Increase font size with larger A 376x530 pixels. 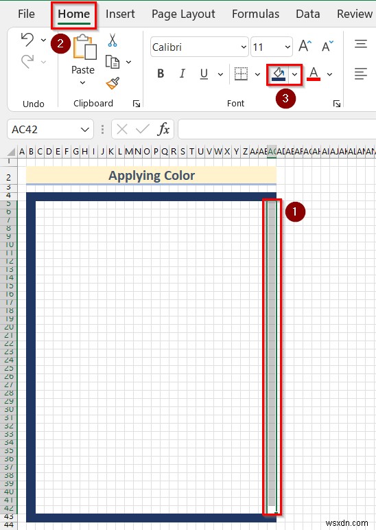click(x=305, y=46)
